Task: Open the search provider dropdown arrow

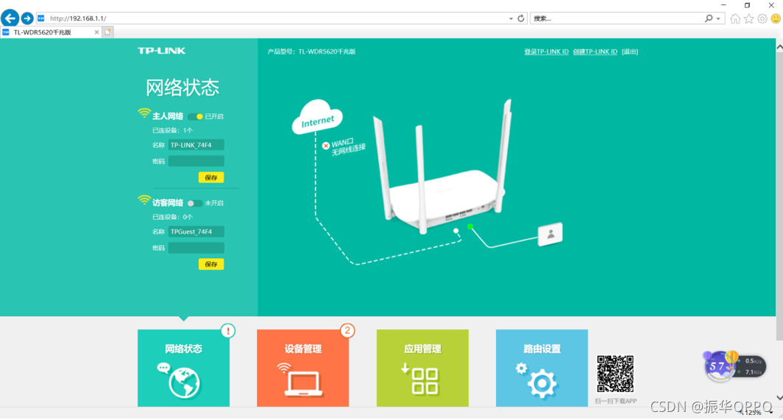Action: (x=718, y=18)
